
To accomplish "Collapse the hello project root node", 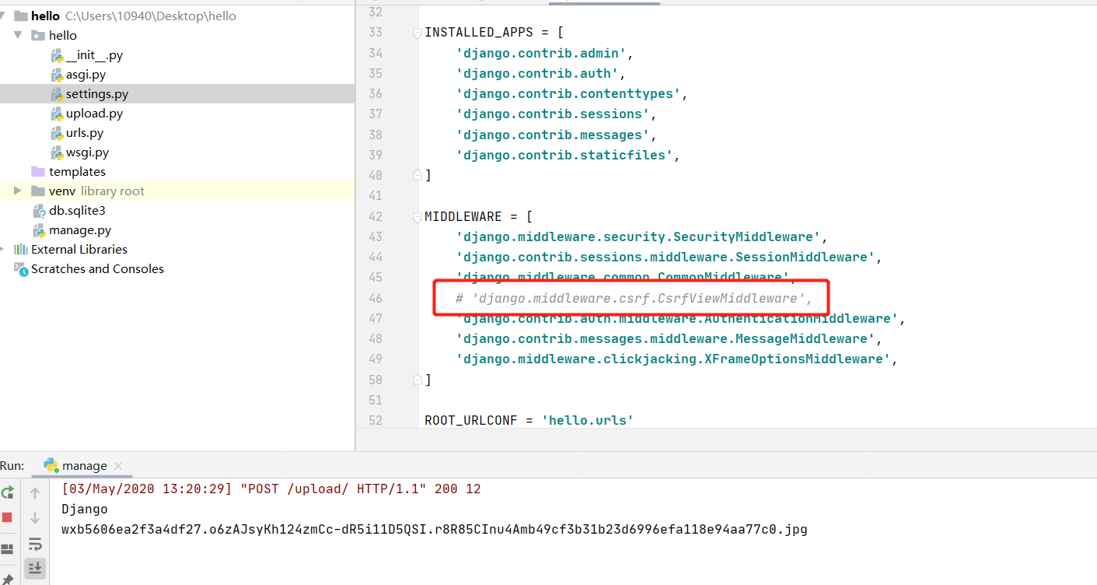I will 4,16.
